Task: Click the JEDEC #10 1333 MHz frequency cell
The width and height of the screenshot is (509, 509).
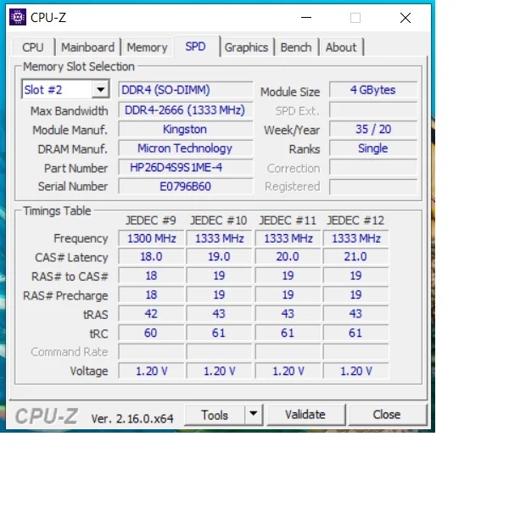Action: coord(219,238)
